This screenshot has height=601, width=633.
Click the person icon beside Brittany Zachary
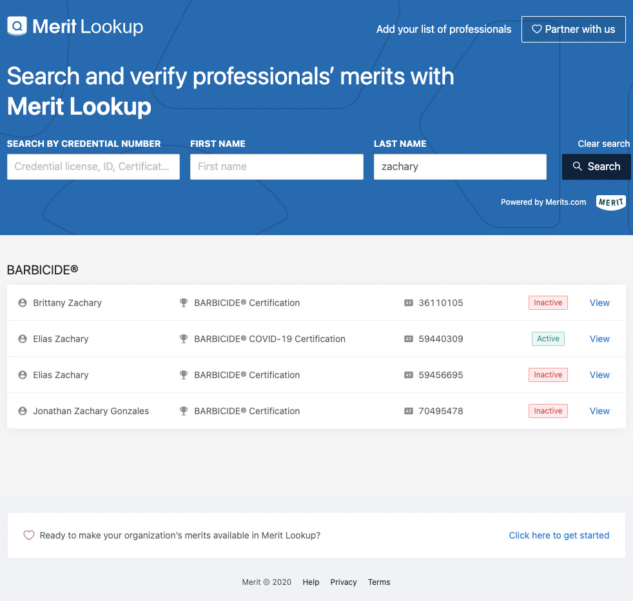[23, 303]
